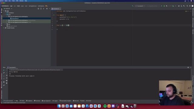The width and height of the screenshot is (194, 109).
Task: Open the Run menu in menu bar
Action: tap(10, 1)
